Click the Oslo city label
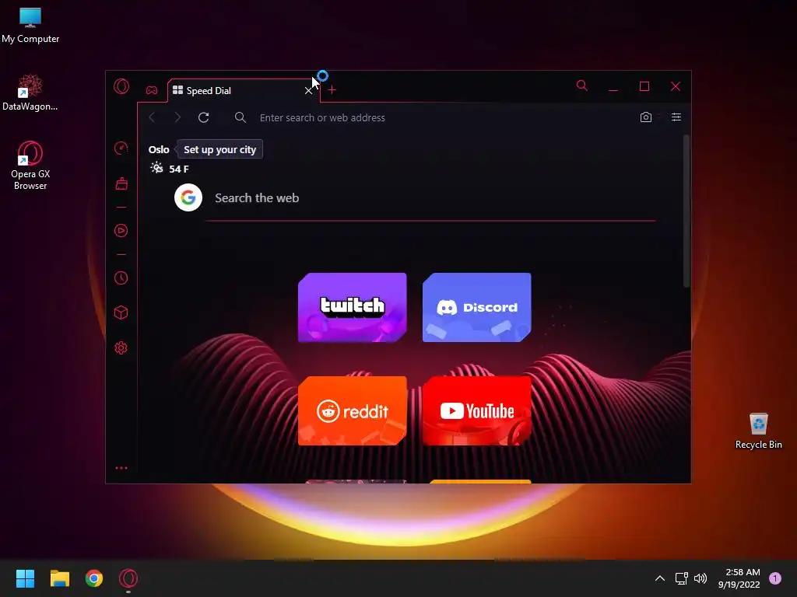Image resolution: width=797 pixels, height=597 pixels. point(159,150)
